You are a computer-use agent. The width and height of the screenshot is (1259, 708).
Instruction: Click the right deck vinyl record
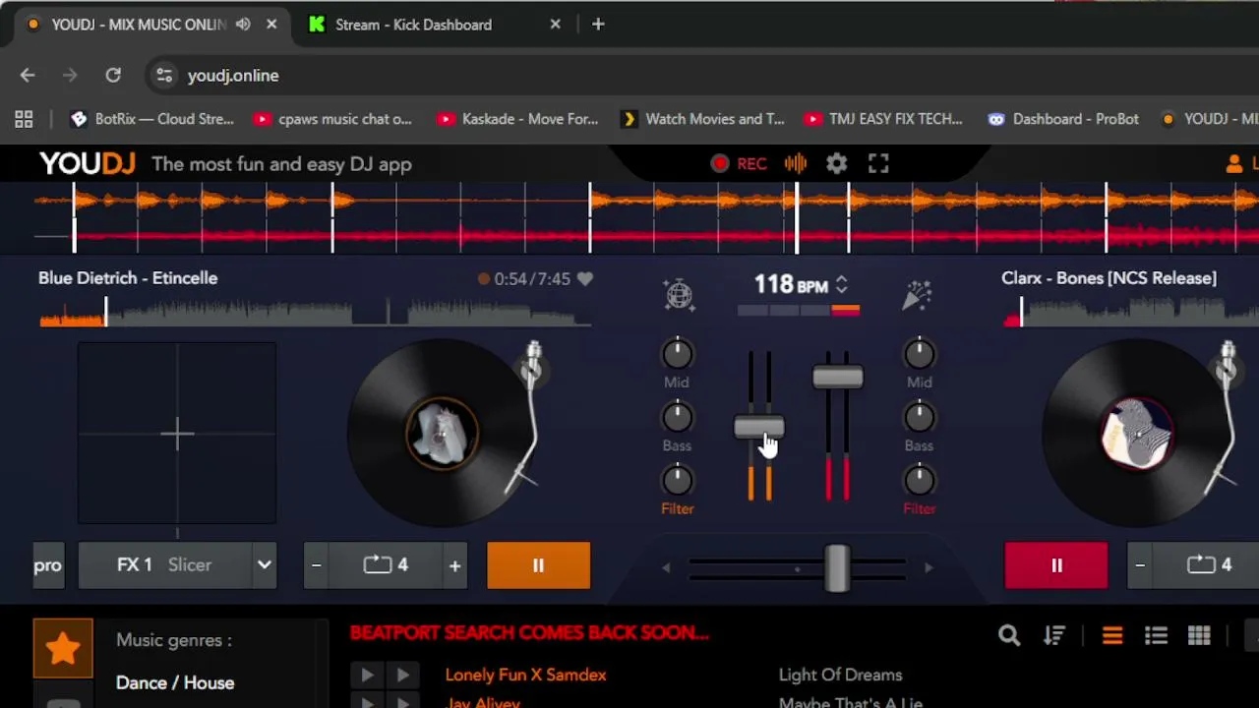point(1136,433)
